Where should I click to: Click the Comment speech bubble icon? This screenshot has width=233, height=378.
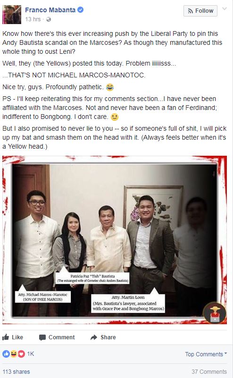42,337
